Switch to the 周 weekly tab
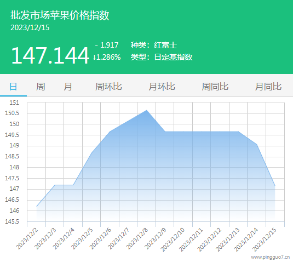Image resolution: width=293 pixels, height=262 pixels. (41, 87)
